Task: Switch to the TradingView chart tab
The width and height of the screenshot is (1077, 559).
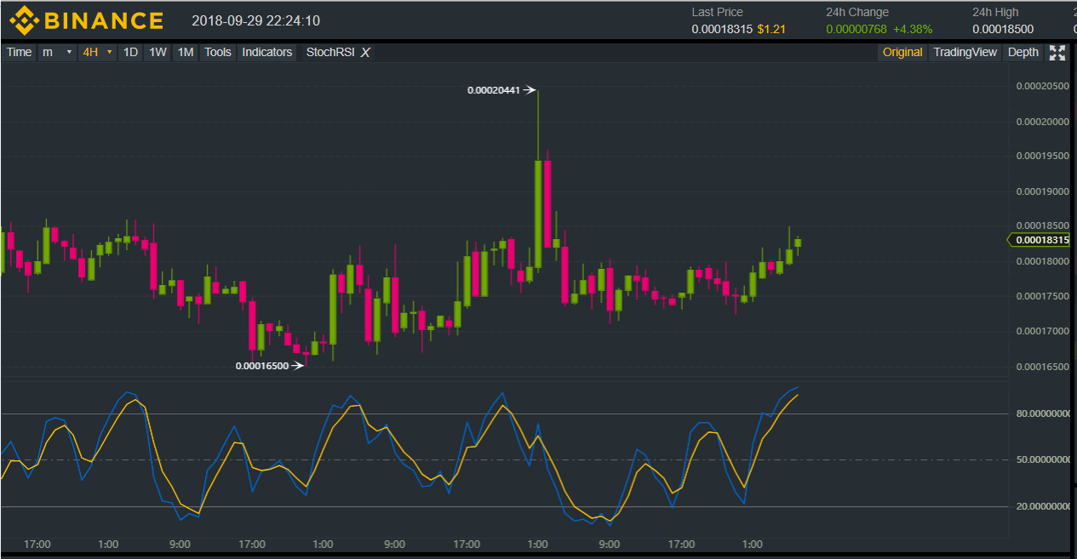Action: (964, 53)
